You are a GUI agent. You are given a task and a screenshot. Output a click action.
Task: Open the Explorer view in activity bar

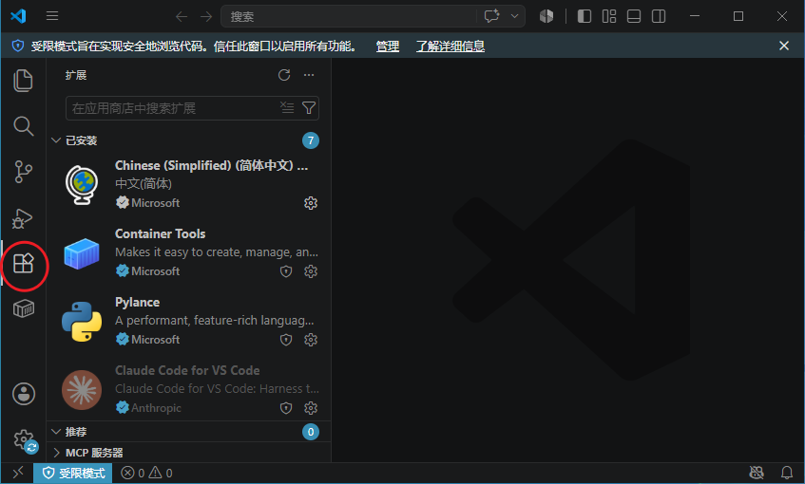[x=23, y=81]
